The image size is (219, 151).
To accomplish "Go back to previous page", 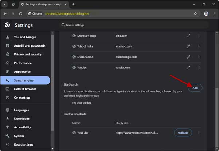I will [5, 13].
